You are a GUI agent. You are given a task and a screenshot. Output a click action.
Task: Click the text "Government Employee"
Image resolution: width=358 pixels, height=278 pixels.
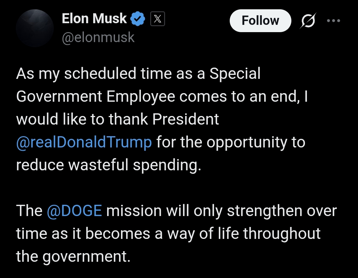96,96
